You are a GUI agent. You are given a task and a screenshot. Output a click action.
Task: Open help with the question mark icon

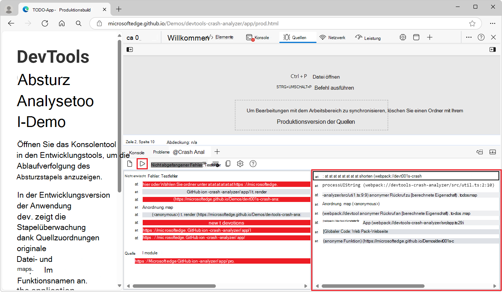pos(253,164)
